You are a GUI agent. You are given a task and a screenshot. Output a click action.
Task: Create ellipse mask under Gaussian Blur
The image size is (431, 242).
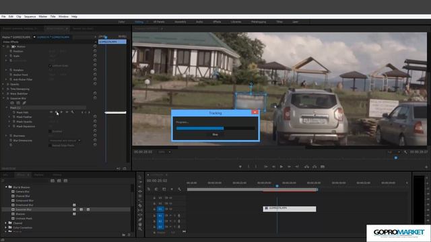pos(12,103)
